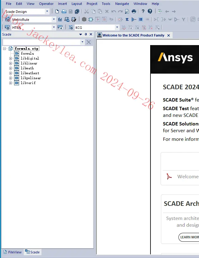Switch to the FileView tab
199x258 pixels.
click(13, 252)
